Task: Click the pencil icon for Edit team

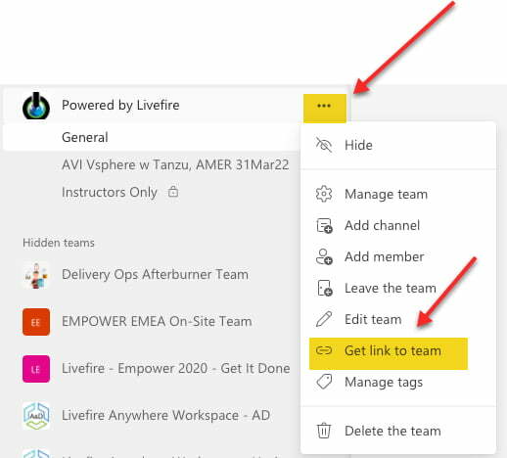Action: [x=324, y=319]
